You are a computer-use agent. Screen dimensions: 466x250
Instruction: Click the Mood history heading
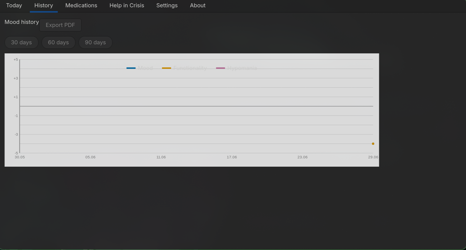[x=22, y=22]
